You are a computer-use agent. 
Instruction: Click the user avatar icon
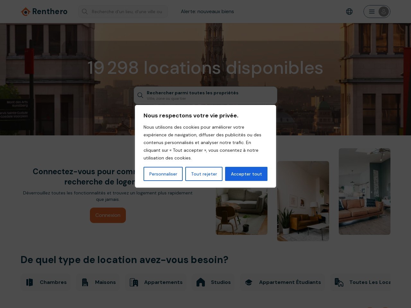(x=384, y=12)
